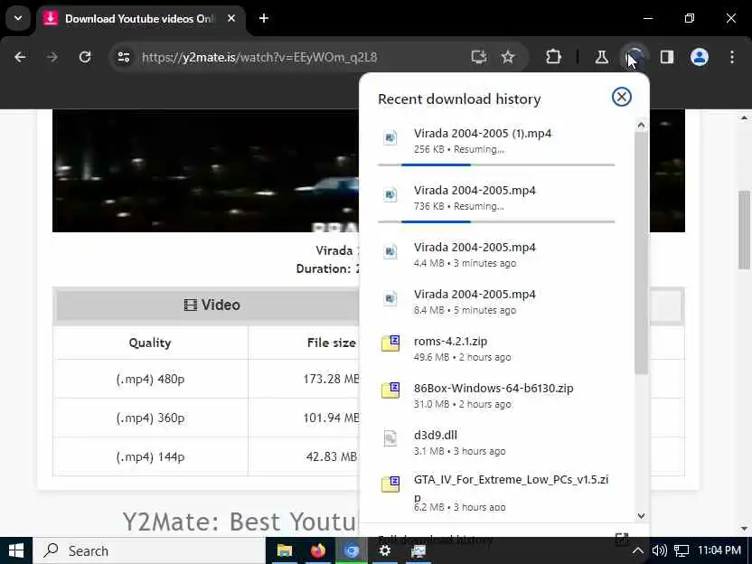Click Virada 2004-2005.mp4 from 3 minutes ago
This screenshot has height=564, width=752.
[x=496, y=255]
